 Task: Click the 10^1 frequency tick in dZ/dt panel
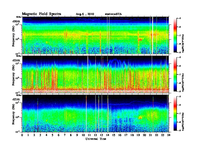pyautogui.click(x=17, y=103)
